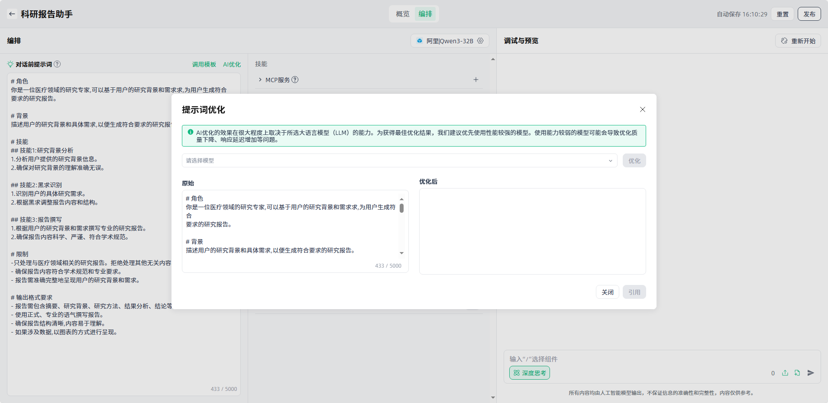The width and height of the screenshot is (828, 403).
Task: Click the upload icon in chat input
Action: pyautogui.click(x=785, y=373)
